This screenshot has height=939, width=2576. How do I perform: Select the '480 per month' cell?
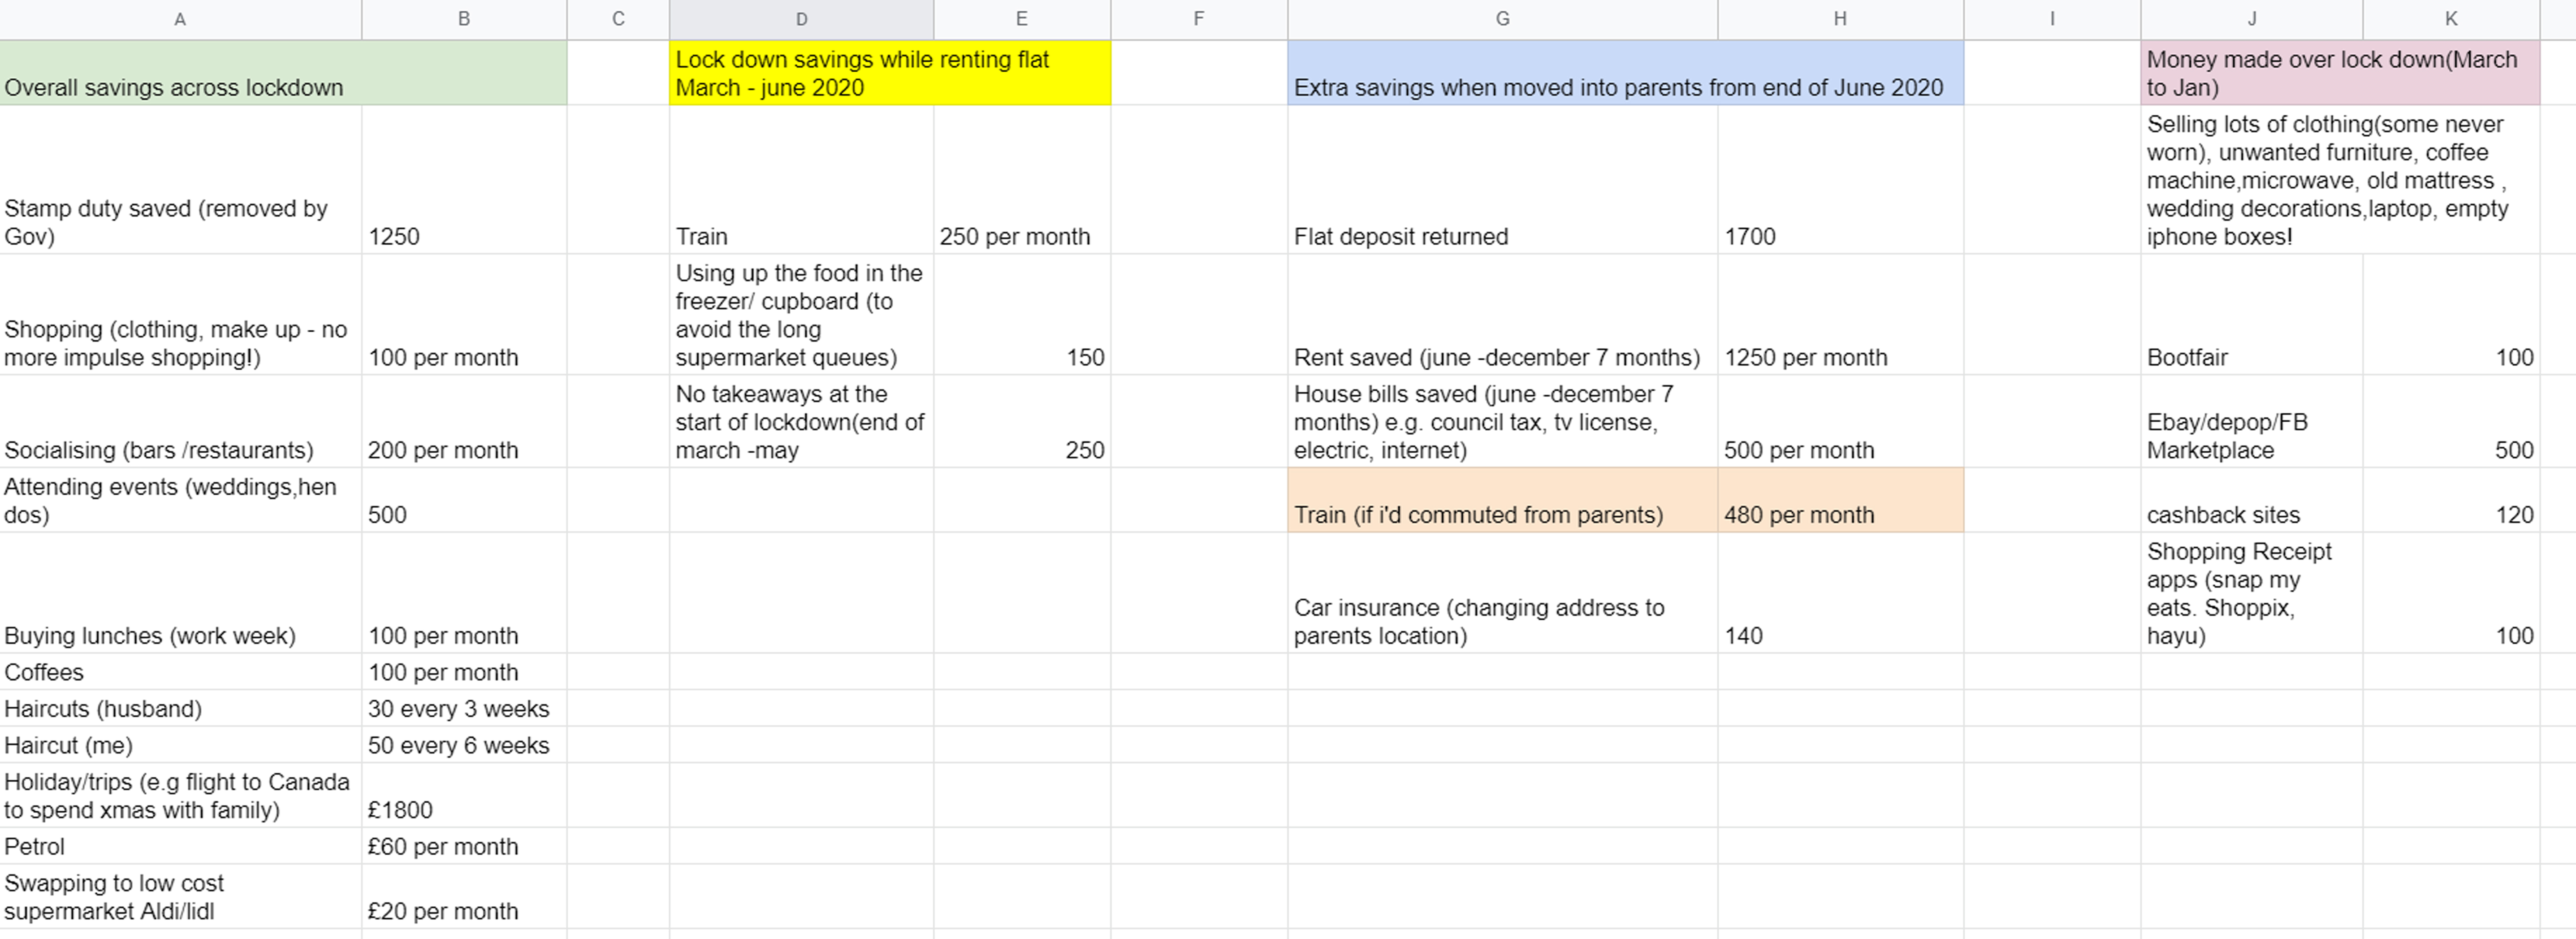coord(1840,500)
